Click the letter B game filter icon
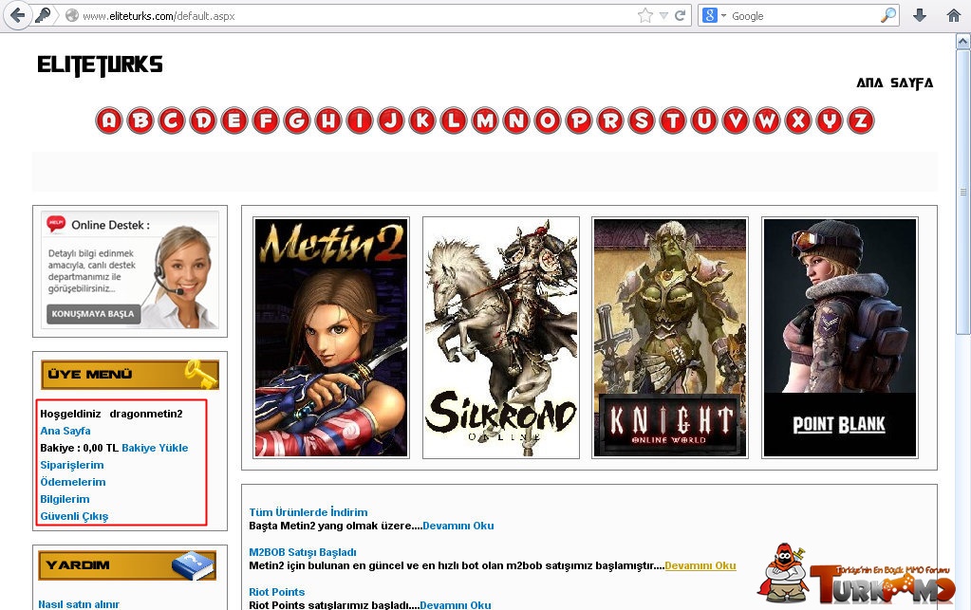This screenshot has height=610, width=971. (140, 120)
